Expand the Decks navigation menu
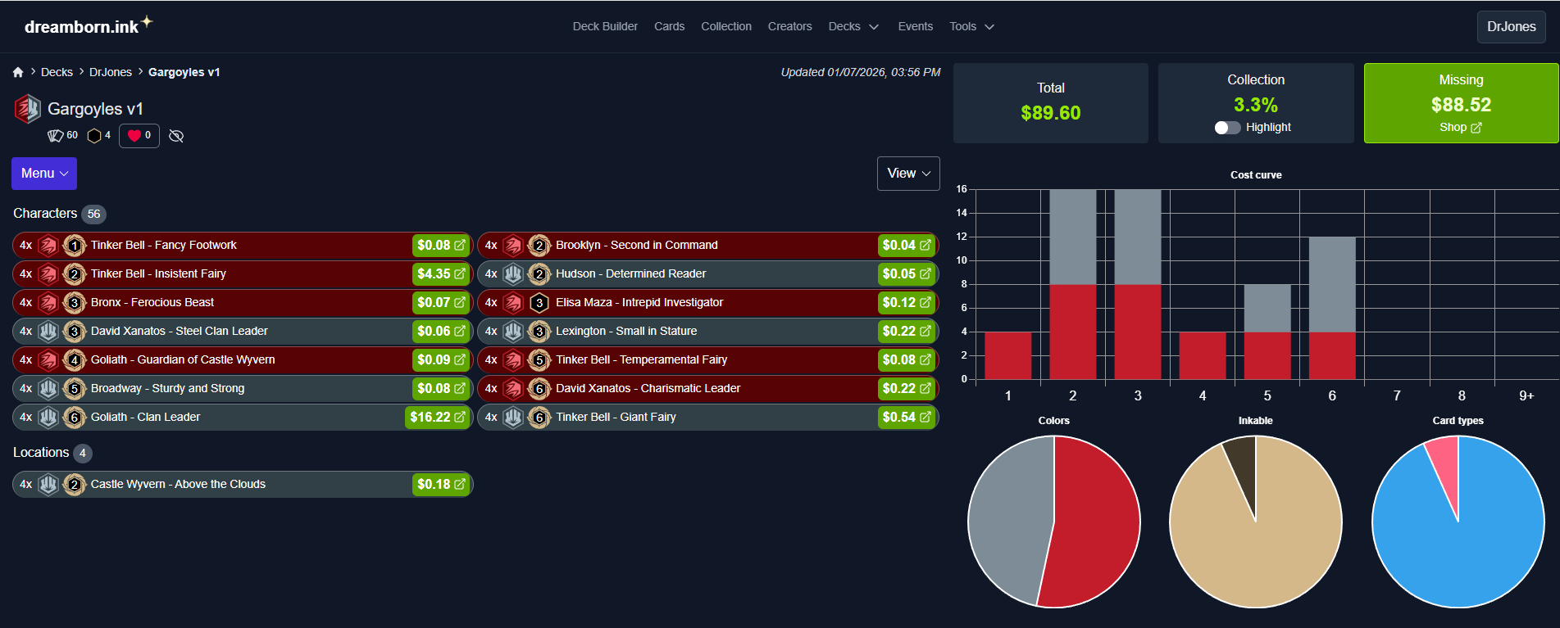The height and width of the screenshot is (628, 1560). 853,27
